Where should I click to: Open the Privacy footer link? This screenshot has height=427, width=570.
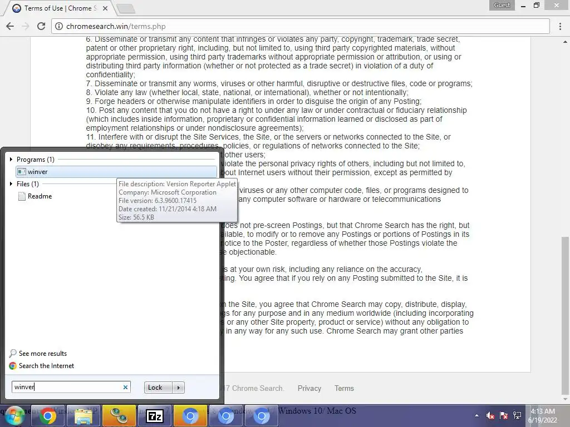point(309,388)
